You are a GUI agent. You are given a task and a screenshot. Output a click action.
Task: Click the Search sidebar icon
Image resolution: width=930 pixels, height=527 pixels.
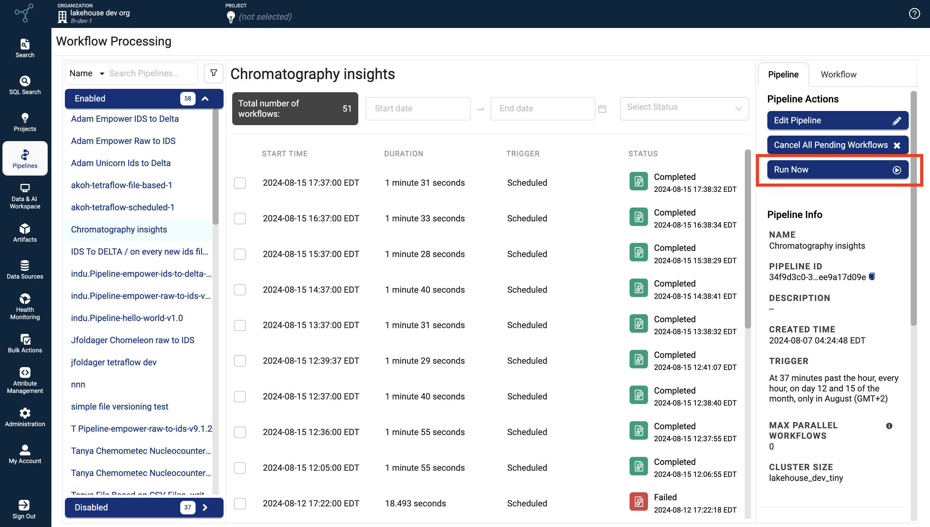pos(25,49)
